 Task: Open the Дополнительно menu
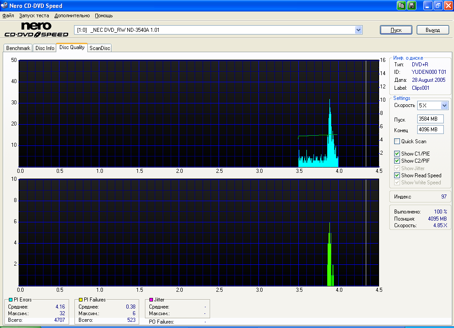click(x=72, y=15)
